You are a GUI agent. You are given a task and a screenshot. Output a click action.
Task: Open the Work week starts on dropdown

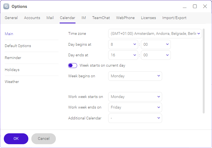click(135, 97)
